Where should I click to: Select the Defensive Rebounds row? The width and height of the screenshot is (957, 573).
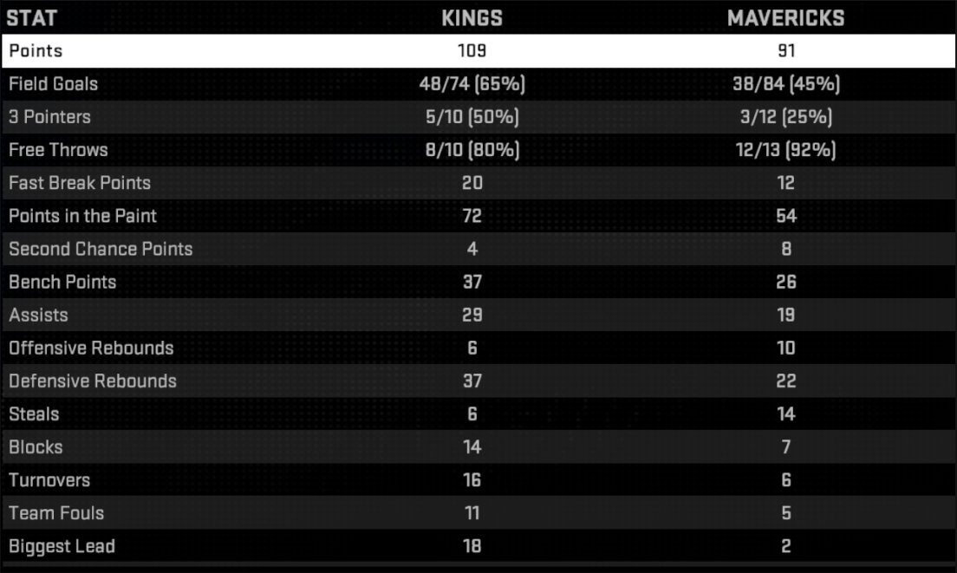[x=478, y=381]
